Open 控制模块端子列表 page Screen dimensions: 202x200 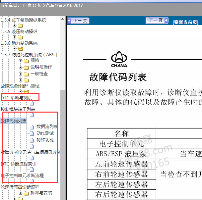[18, 109]
